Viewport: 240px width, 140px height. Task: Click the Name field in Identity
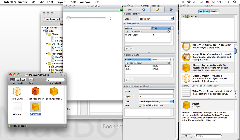pos(156,91)
